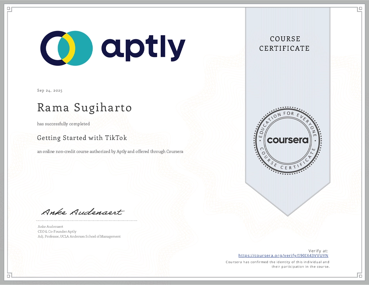
Task: Click the bottom-right corner ornament of border
Action: coord(359,275)
